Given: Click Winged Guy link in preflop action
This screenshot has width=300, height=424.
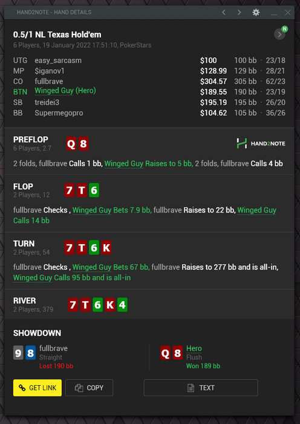Looking at the screenshot, I should (123, 164).
